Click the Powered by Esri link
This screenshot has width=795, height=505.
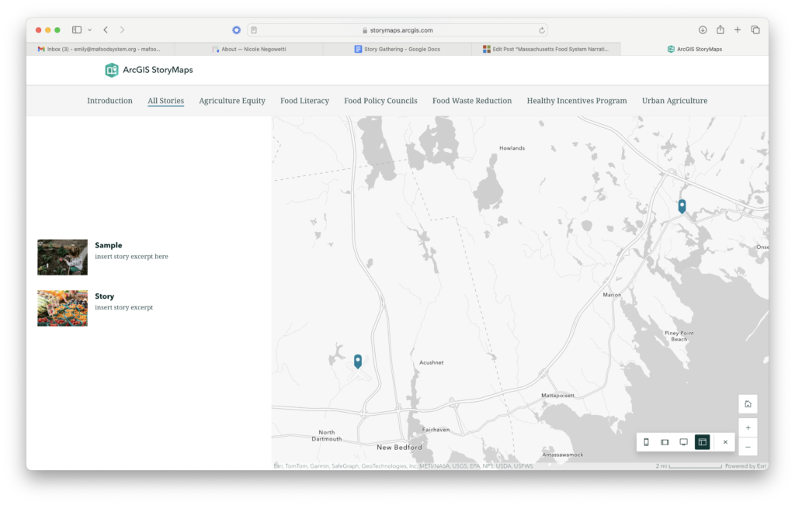click(x=746, y=466)
